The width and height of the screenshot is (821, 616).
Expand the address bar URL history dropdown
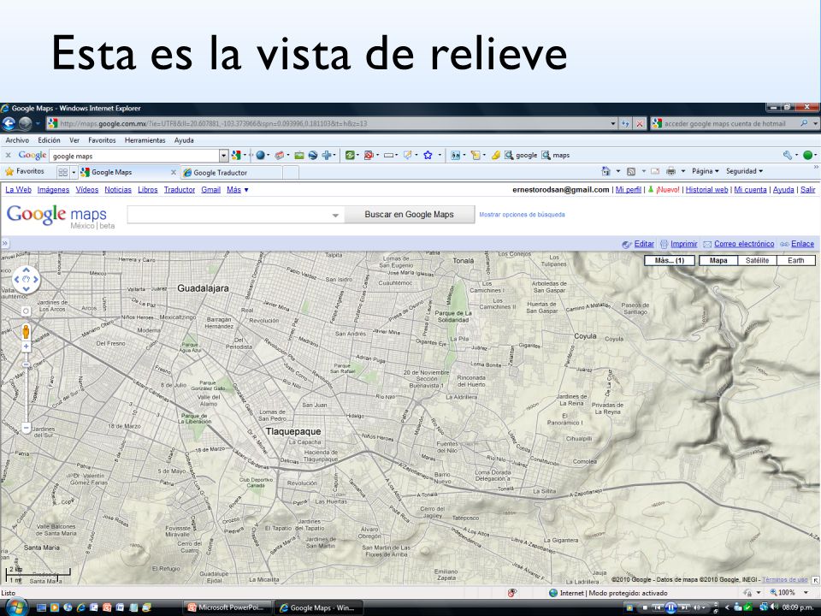(612, 123)
